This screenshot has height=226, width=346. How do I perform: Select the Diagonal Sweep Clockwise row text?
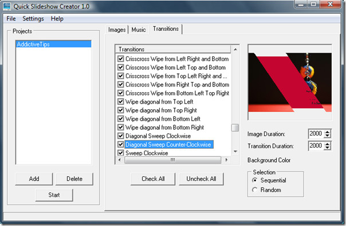[x=158, y=136]
